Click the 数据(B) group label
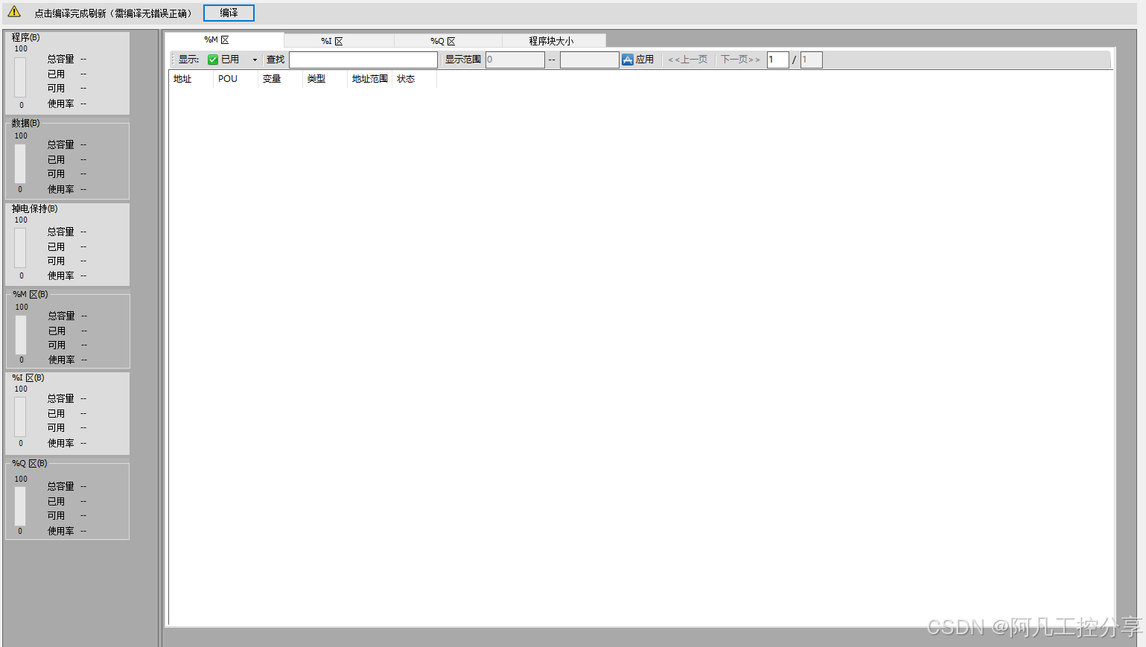This screenshot has height=647, width=1146. pos(25,123)
